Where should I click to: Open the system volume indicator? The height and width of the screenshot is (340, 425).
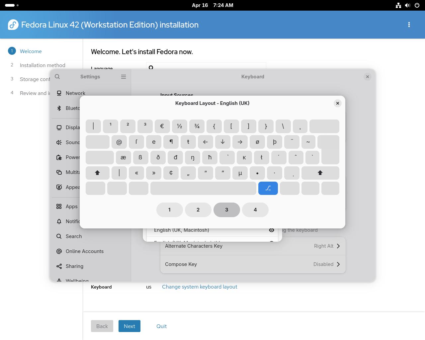point(408,5)
